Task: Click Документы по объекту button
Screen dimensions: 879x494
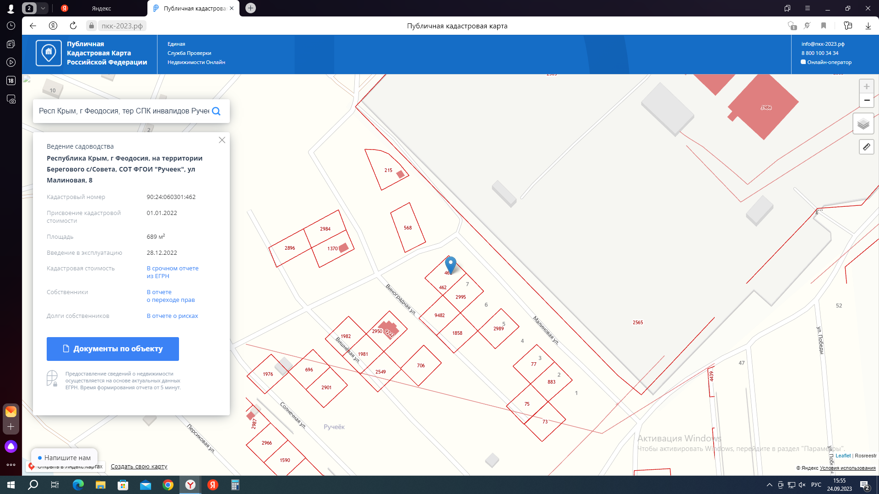Action: tap(113, 349)
